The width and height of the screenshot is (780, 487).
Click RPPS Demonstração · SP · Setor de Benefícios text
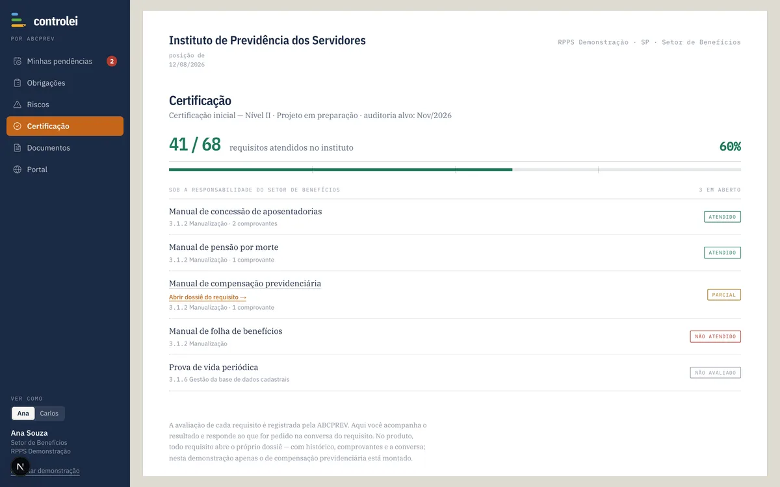(649, 42)
